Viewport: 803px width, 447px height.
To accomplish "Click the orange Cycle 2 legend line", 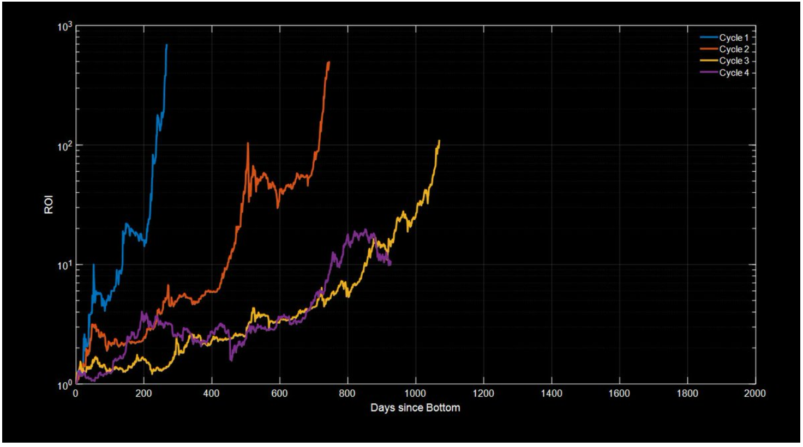I will tap(709, 49).
